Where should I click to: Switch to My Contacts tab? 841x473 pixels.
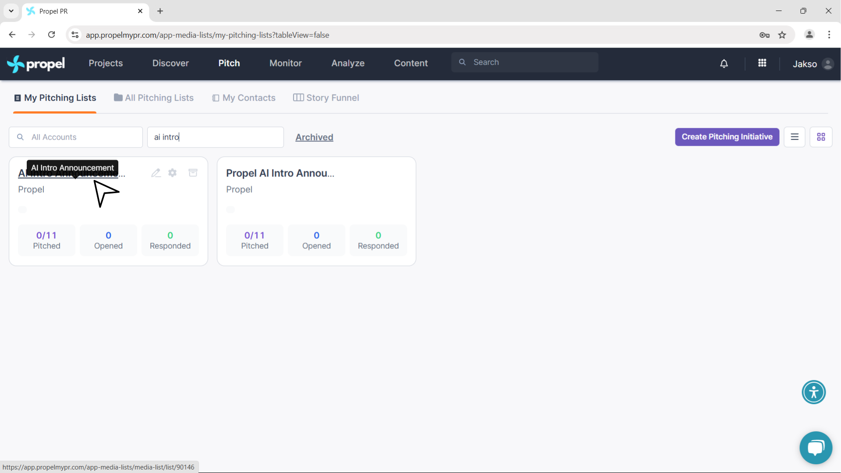(244, 98)
